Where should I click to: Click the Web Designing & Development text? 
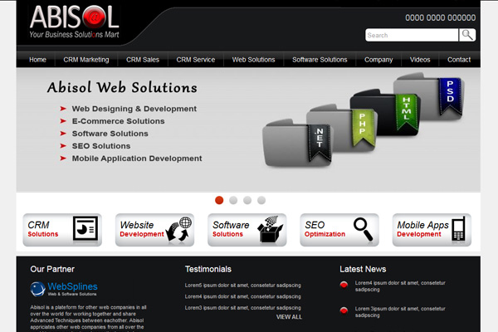click(x=134, y=109)
